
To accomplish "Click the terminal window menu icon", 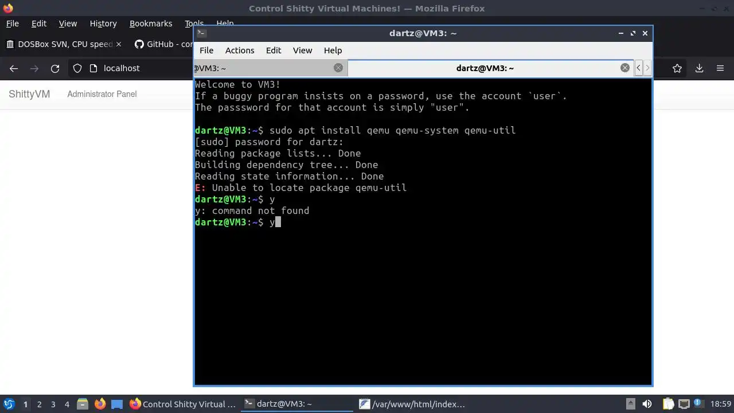I will tap(201, 33).
